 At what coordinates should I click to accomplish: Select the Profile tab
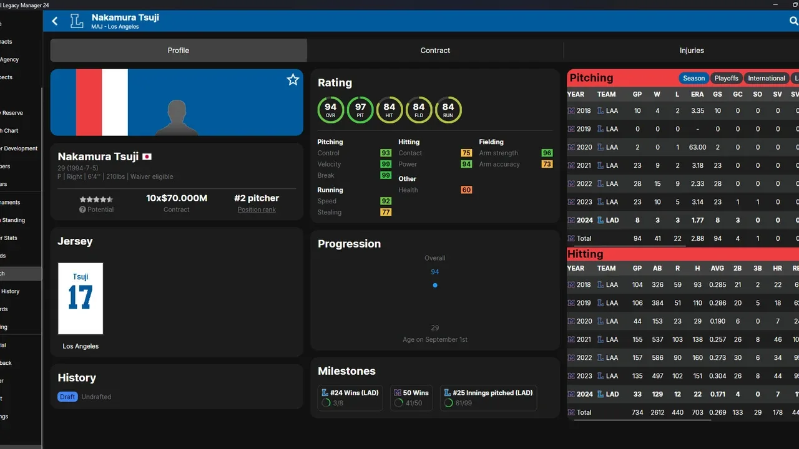178,51
